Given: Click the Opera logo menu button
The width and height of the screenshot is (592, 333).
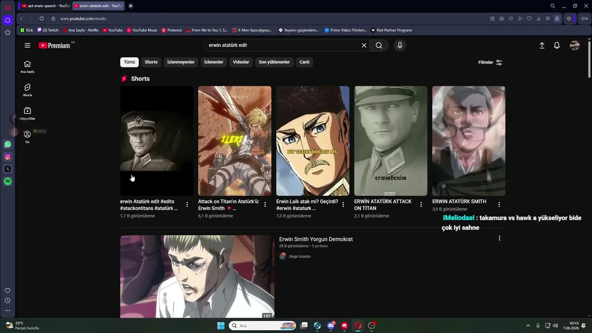Looking at the screenshot, I should [8, 7].
